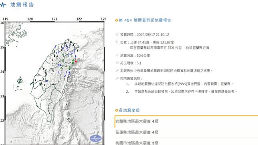Select the 發震時間 2024/08/17 21:10:12 text

click(x=145, y=35)
